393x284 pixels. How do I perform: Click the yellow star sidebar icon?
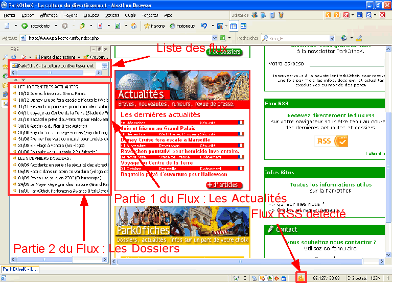[x=5, y=66]
